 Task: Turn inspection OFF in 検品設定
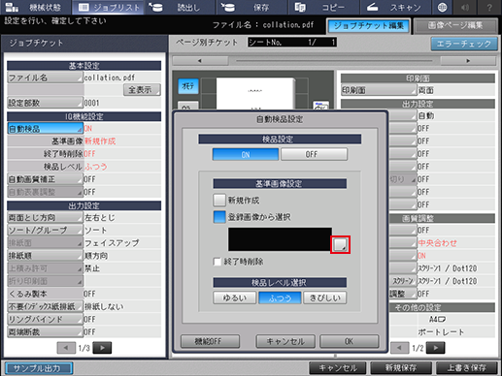click(314, 154)
